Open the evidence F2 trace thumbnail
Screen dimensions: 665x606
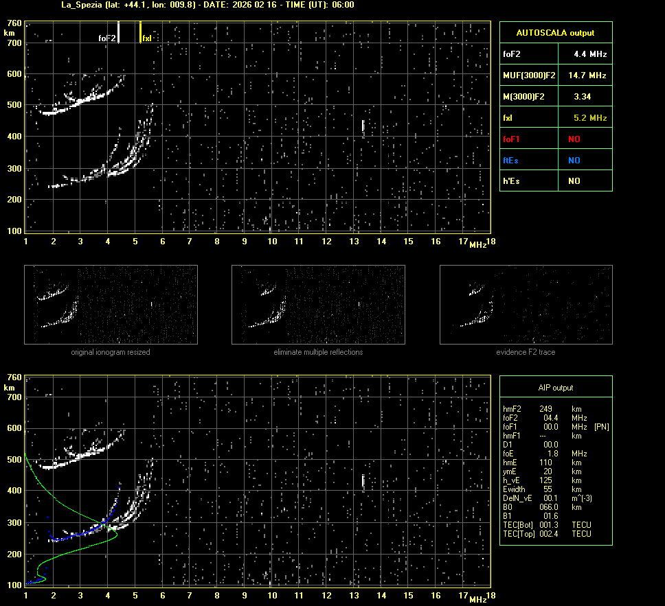pos(526,304)
